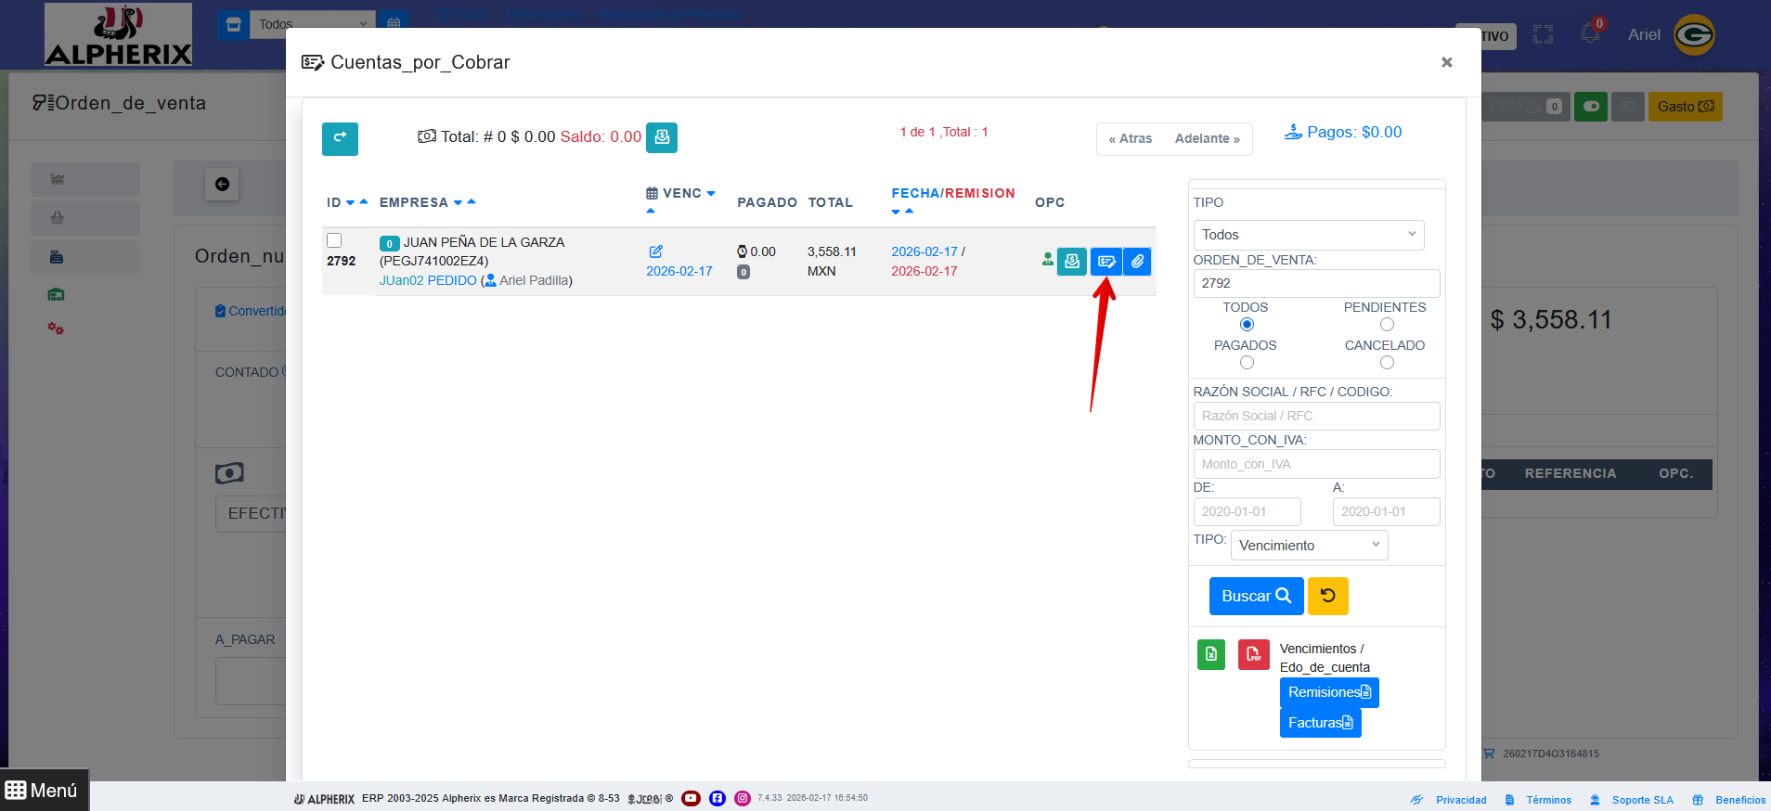Select the PAGADOS radio button
Image resolution: width=1771 pixels, height=811 pixels.
click(1247, 363)
